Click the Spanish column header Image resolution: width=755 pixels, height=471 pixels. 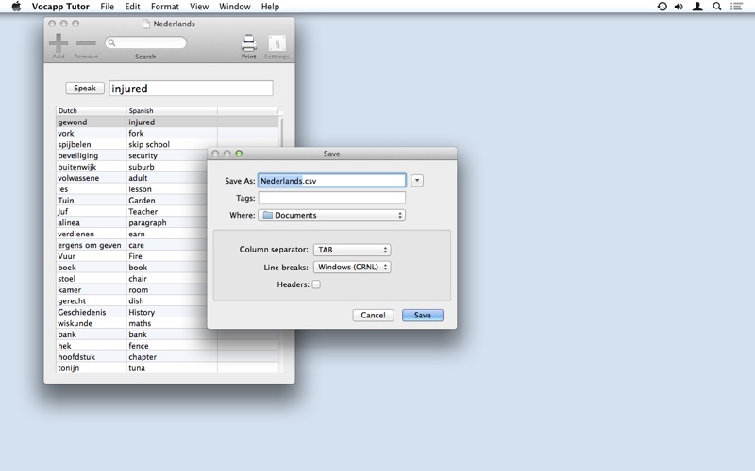172,110
